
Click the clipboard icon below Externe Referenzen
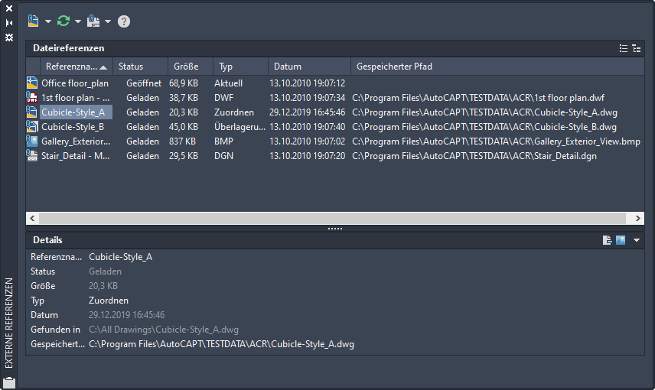point(9,382)
